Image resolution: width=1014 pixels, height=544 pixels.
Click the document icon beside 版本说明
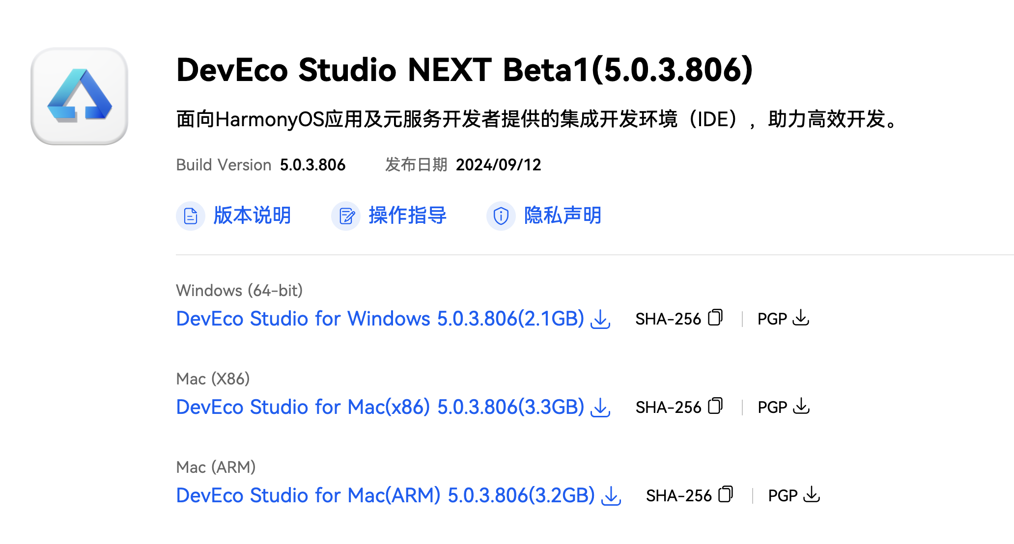191,216
